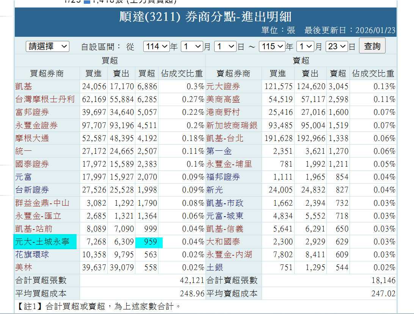Click the 摩根大通 broker link
This screenshot has width=414, height=314.
click(x=32, y=138)
